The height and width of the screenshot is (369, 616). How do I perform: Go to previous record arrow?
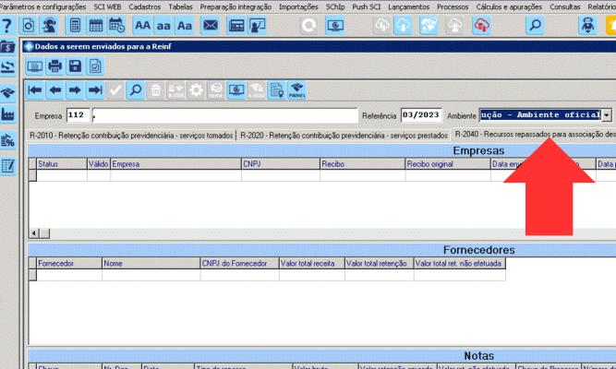(55, 90)
